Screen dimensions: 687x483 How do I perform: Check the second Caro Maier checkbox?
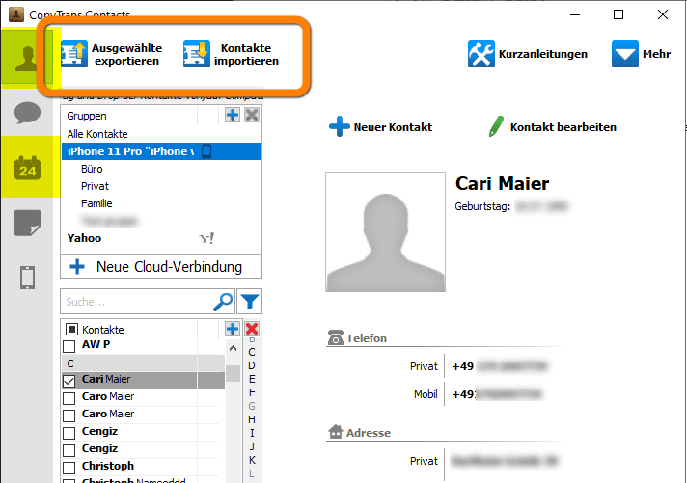(x=69, y=416)
